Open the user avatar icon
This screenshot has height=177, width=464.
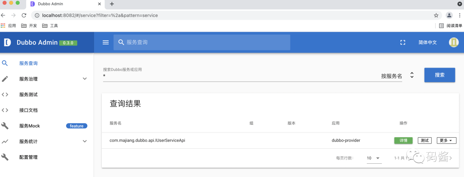pos(454,42)
